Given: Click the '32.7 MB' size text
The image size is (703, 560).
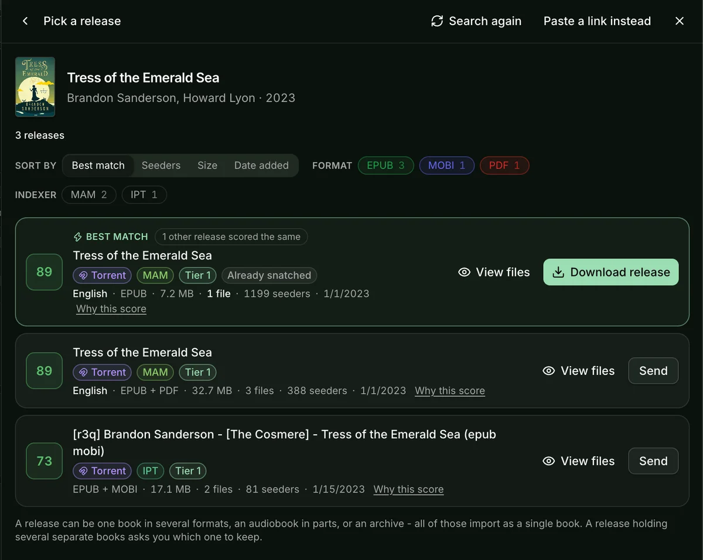Looking at the screenshot, I should pos(212,391).
